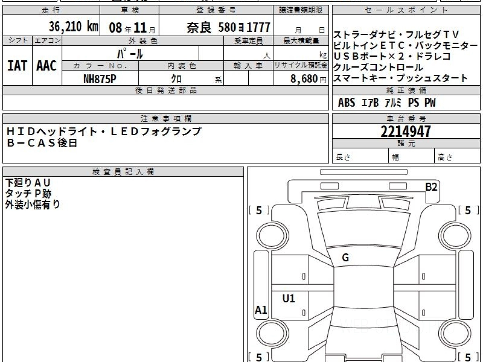This screenshot has width=483, height=362.
Task: Click the 長さ dimension field
Action: tap(361, 156)
